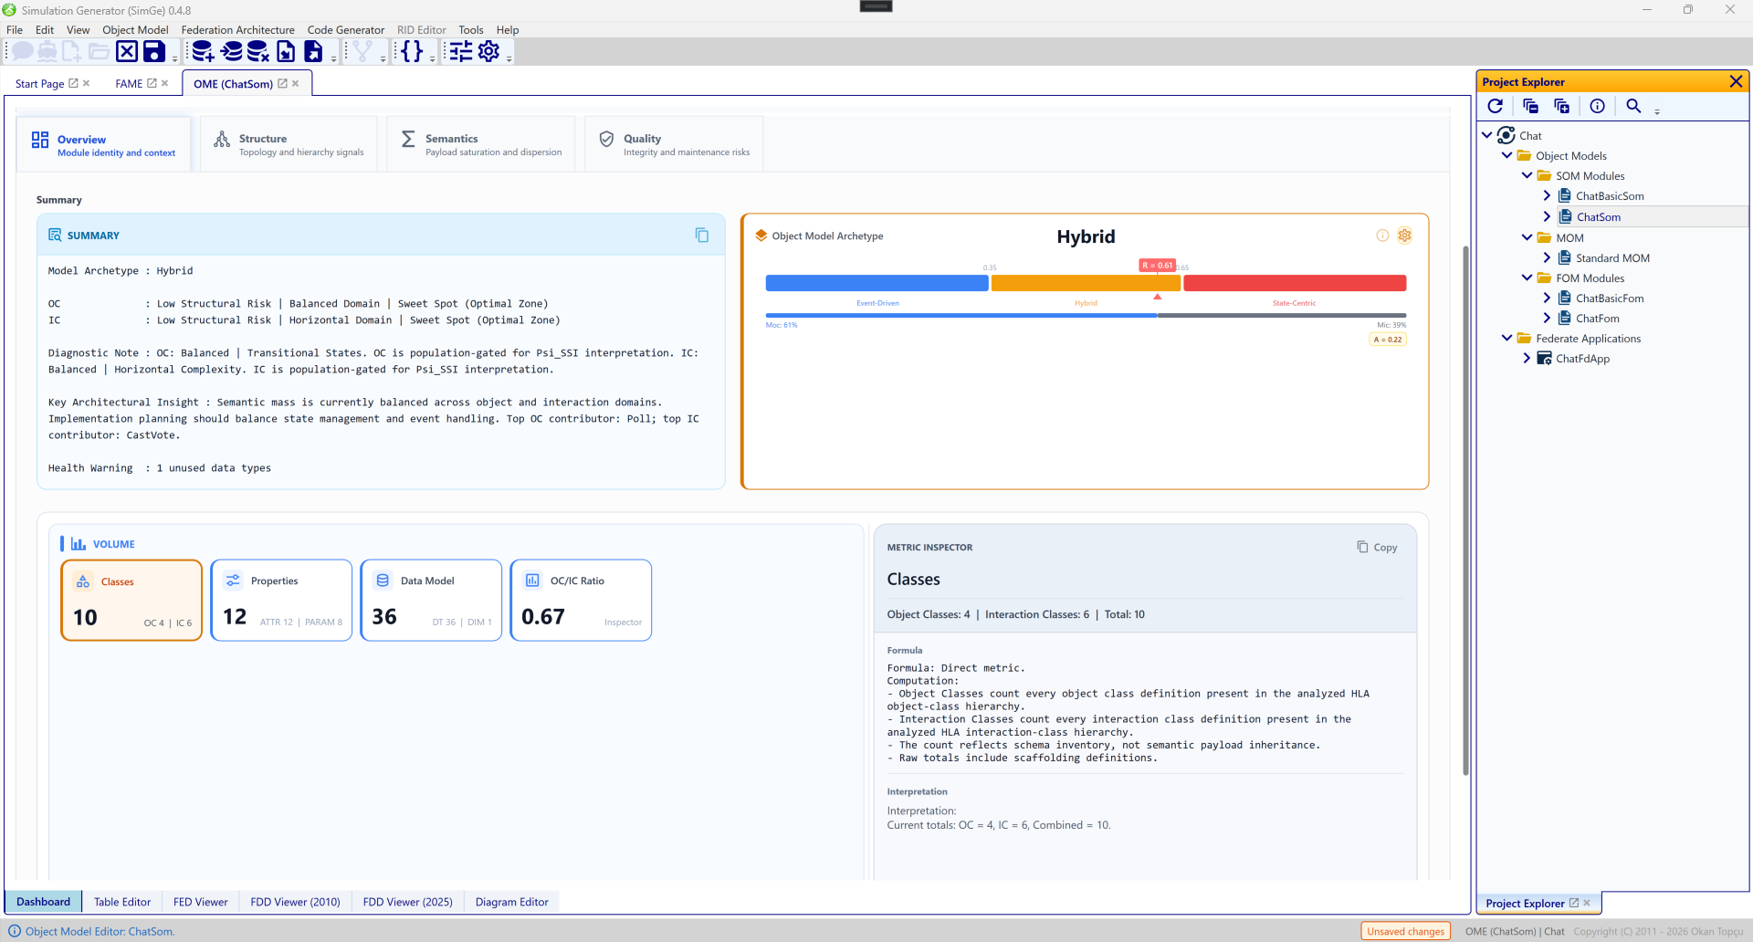Collapse the Object Models folder

click(x=1506, y=155)
